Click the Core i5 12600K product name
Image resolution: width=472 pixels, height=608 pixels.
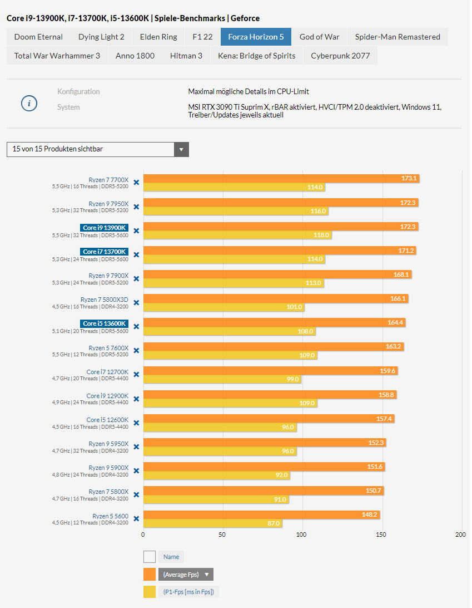[x=107, y=420]
